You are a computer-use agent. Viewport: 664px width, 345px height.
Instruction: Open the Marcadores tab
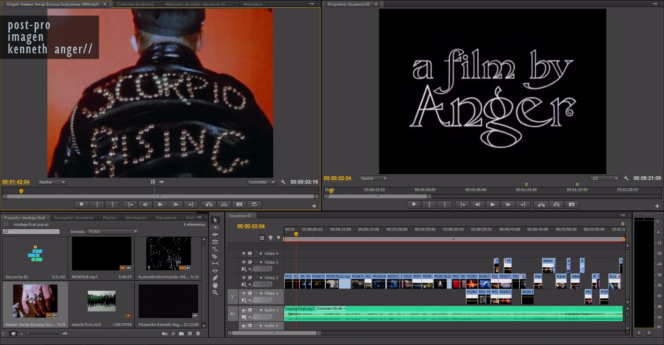pyautogui.click(x=166, y=218)
